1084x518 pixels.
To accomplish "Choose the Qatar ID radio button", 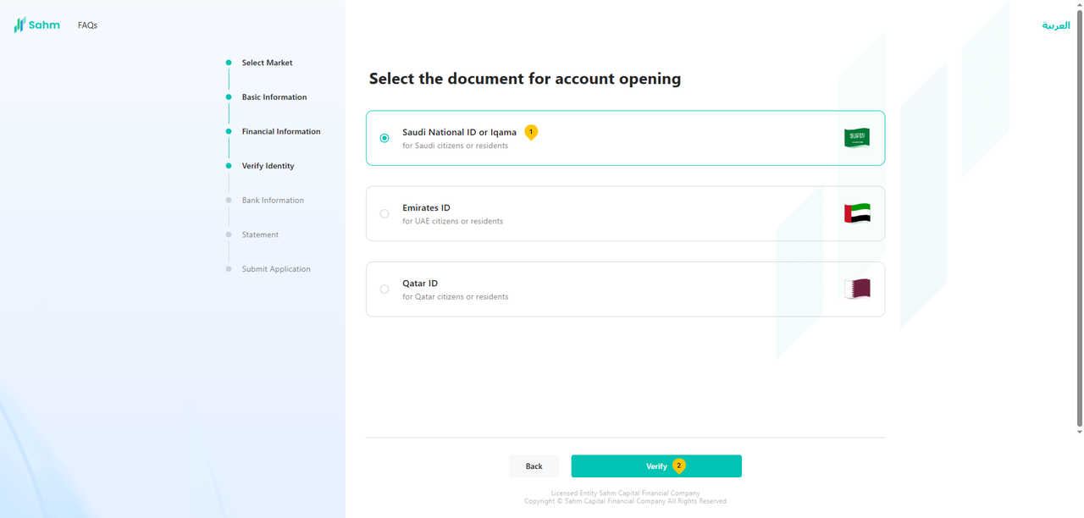I will point(384,289).
